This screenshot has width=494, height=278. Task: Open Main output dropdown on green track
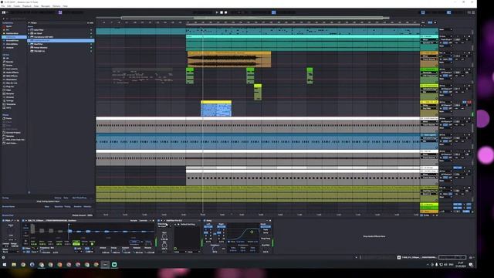445,79
